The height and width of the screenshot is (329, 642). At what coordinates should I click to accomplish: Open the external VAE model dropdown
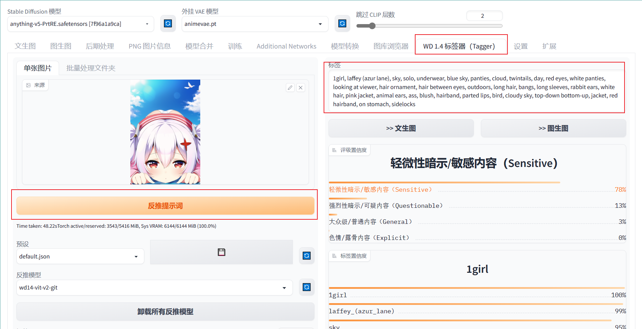[254, 24]
